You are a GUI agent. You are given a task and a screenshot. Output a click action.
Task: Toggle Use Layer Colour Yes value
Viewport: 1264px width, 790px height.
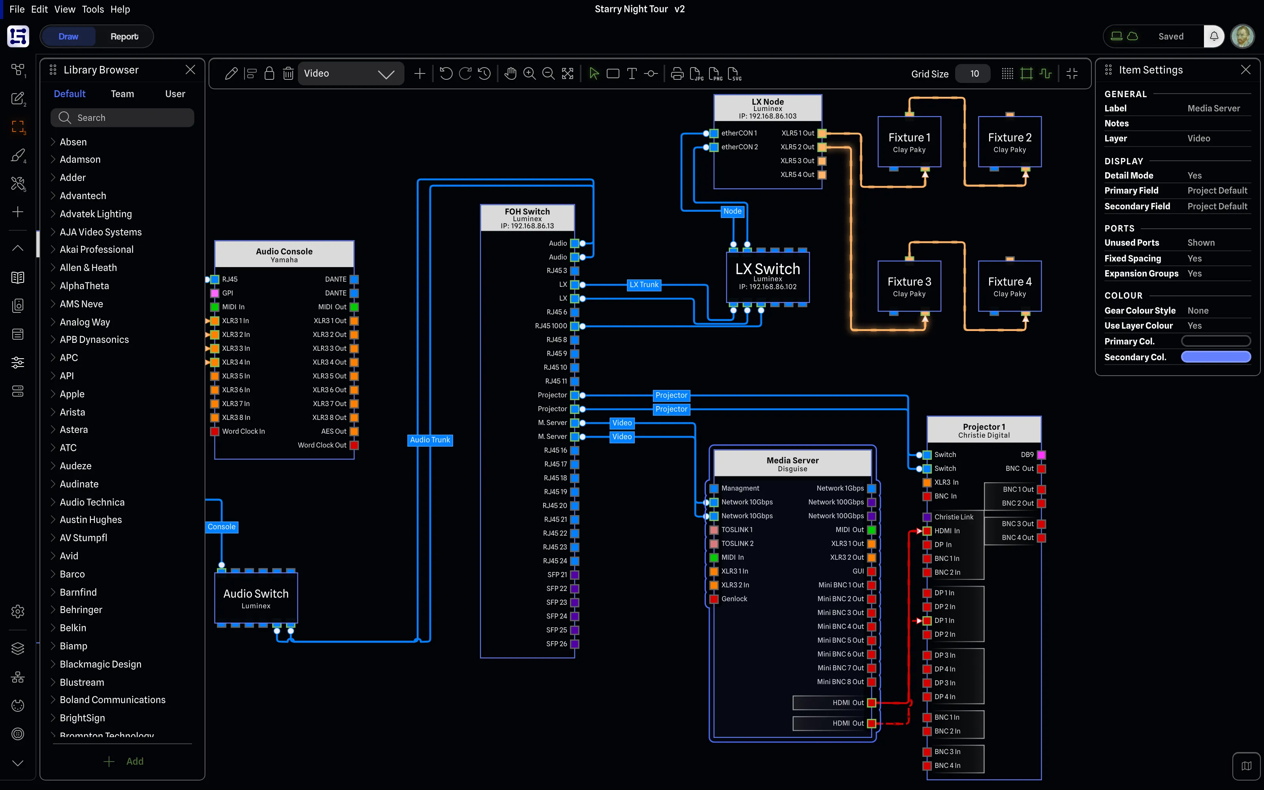1194,325
